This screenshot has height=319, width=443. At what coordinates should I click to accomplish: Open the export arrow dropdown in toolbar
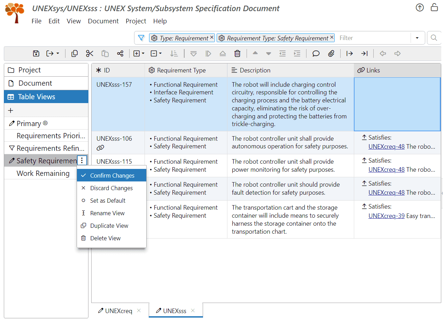pyautogui.click(x=53, y=53)
